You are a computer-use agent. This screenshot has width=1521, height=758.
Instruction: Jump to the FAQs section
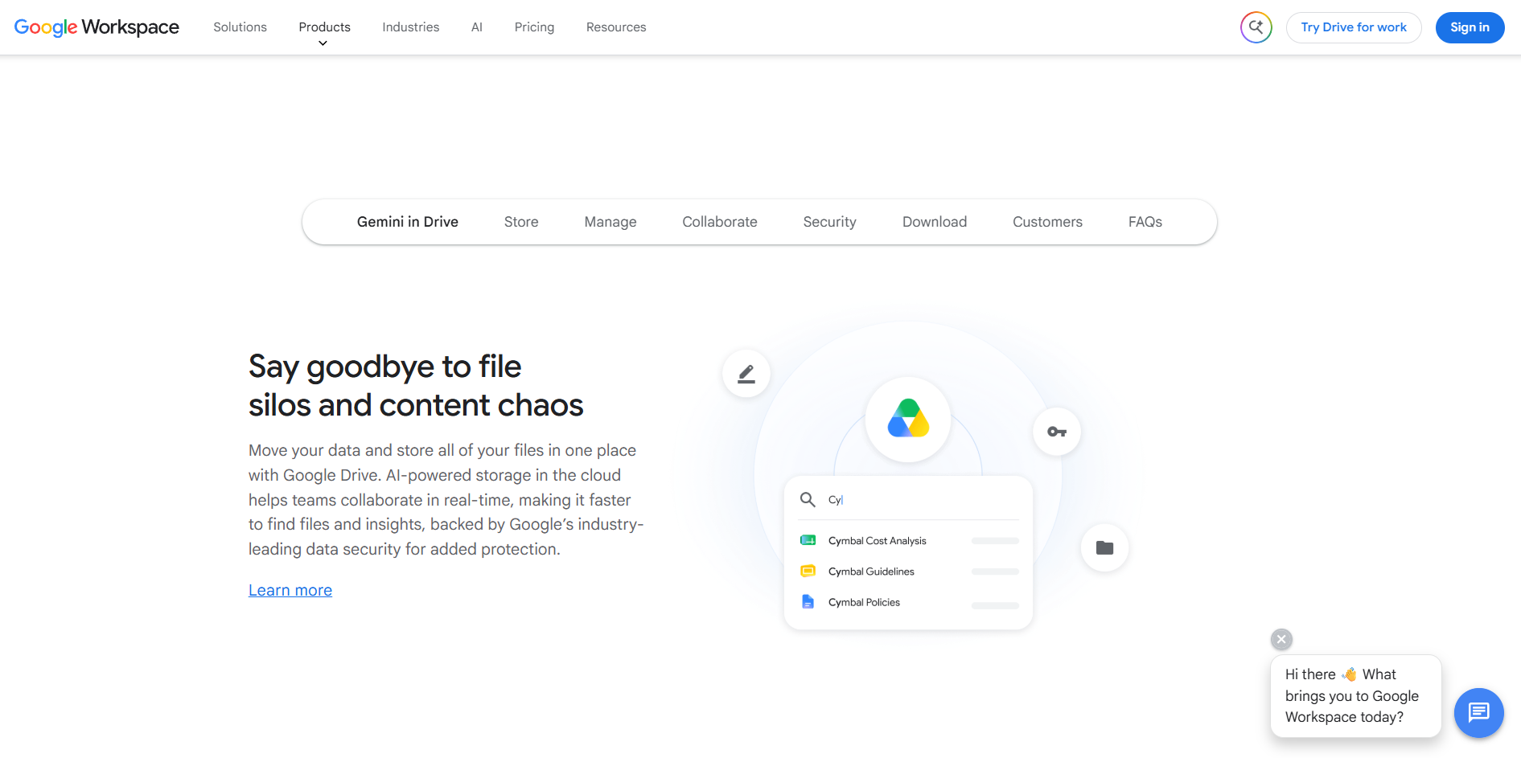coord(1145,222)
